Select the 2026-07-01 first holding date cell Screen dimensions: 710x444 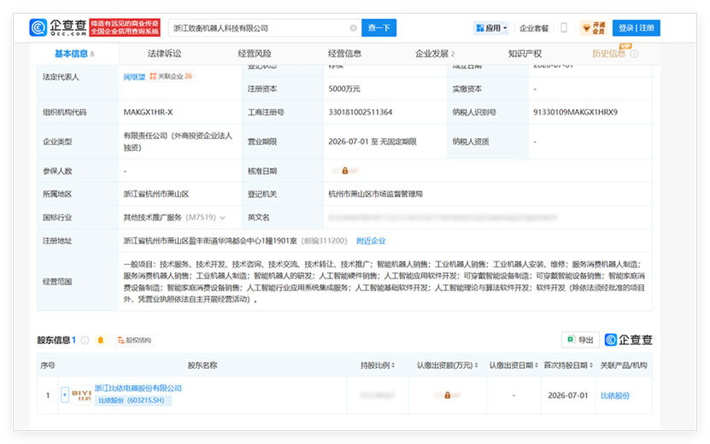pyautogui.click(x=568, y=395)
